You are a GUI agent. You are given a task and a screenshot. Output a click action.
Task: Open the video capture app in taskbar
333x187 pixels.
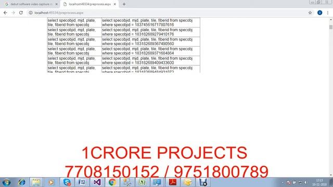203,182
